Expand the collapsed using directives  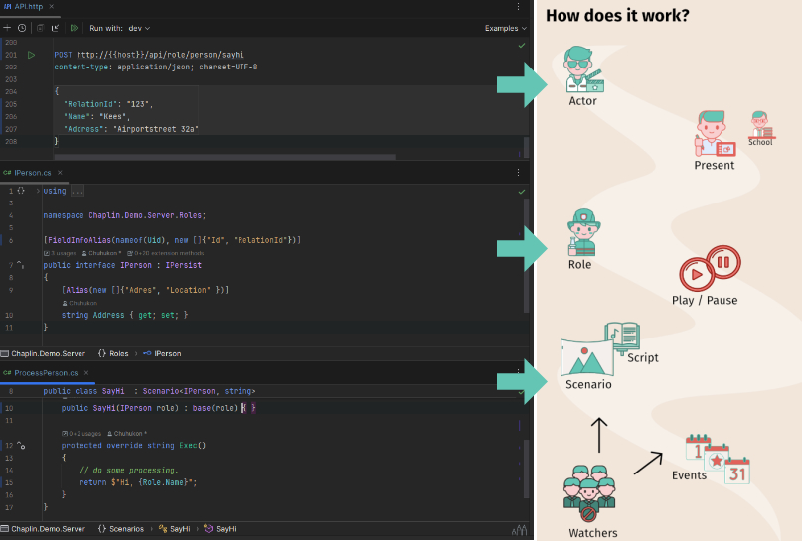(77, 190)
